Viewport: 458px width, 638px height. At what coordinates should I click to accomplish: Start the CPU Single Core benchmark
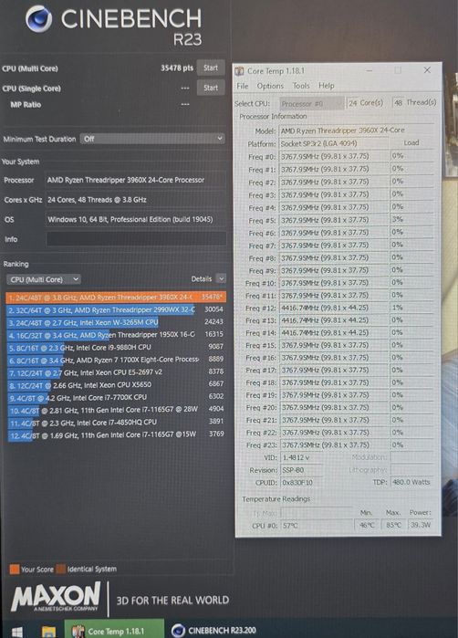[x=211, y=88]
